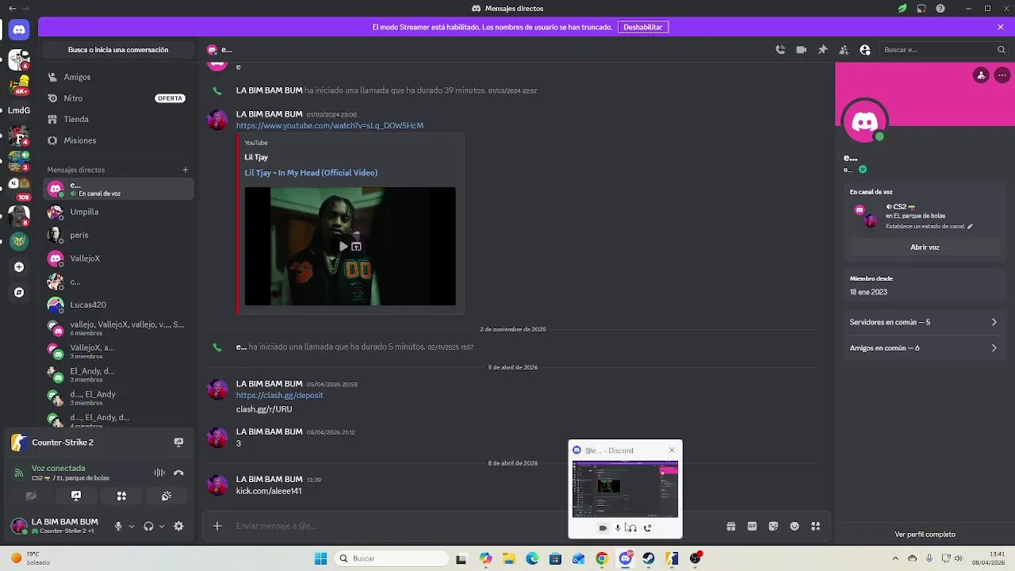Attach a file with plus button
1015x571 pixels.
coord(217,526)
